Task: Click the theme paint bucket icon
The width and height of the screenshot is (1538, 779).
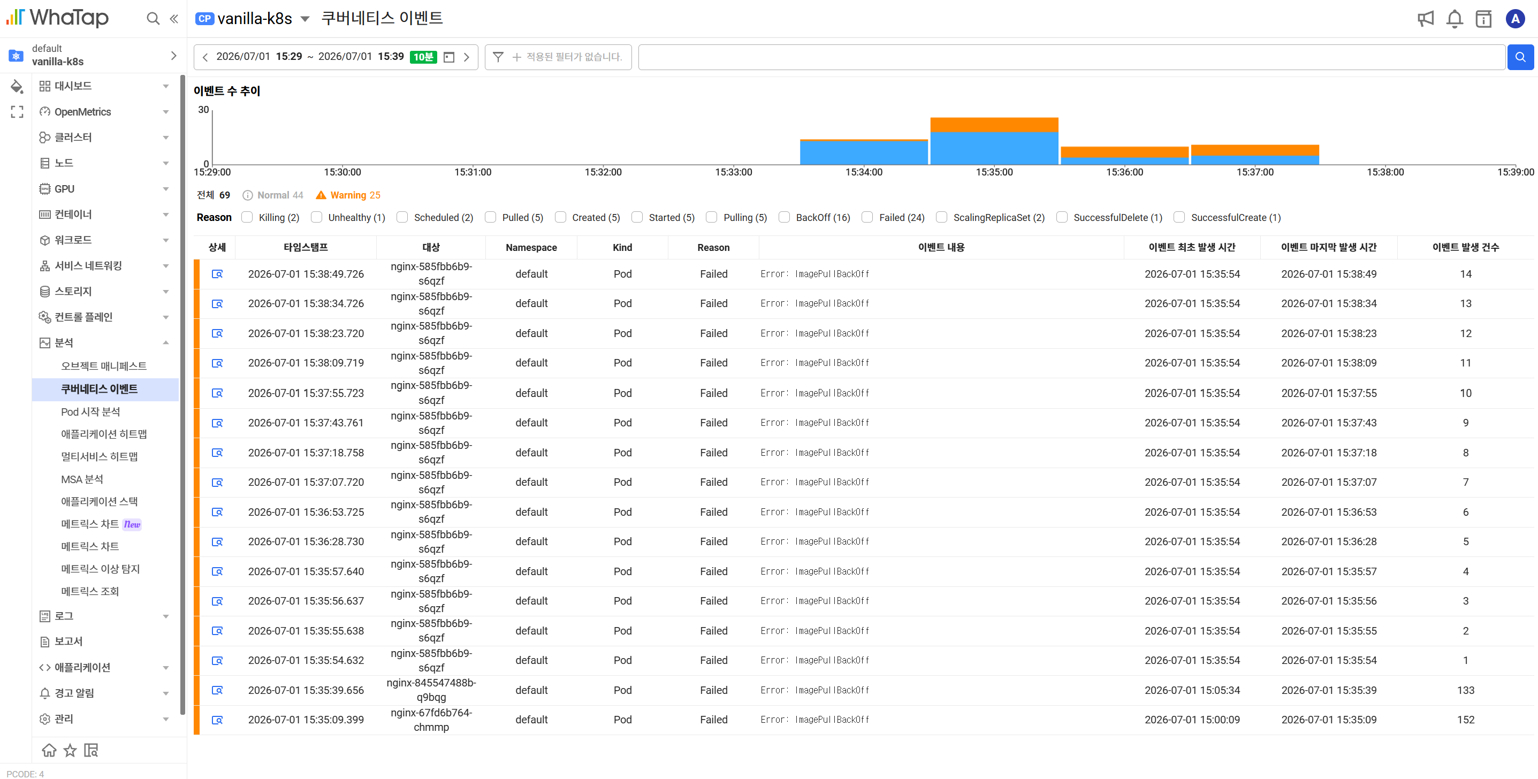Action: (x=17, y=86)
